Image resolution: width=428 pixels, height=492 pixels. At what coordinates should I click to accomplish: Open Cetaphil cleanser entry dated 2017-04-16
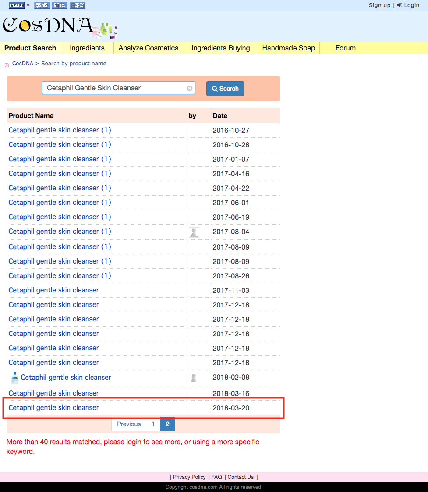point(60,173)
